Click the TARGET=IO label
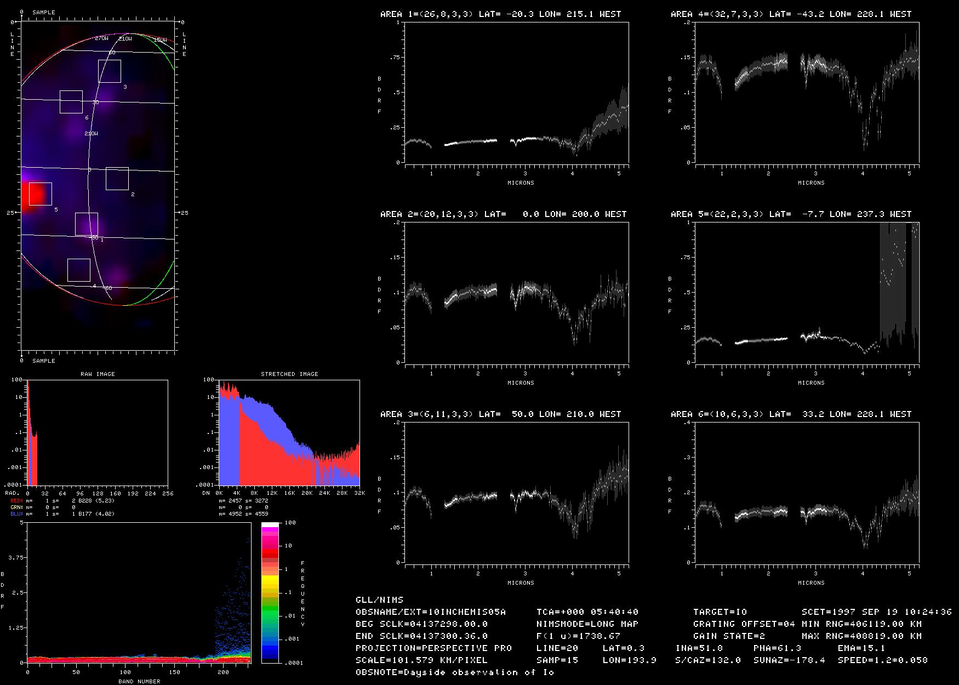Image resolution: width=959 pixels, height=685 pixels. click(720, 612)
